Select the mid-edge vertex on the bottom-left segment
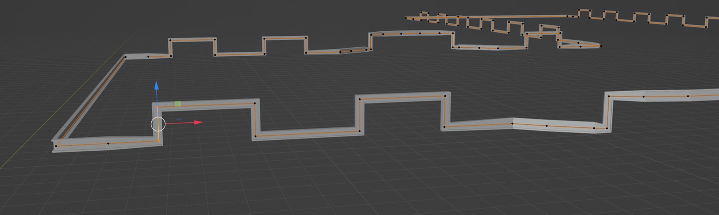 coord(108,143)
